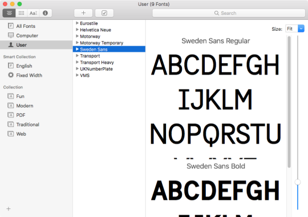Screen dimensions: 308x217
Task: Select custom text preview icon
Action: coord(33,13)
